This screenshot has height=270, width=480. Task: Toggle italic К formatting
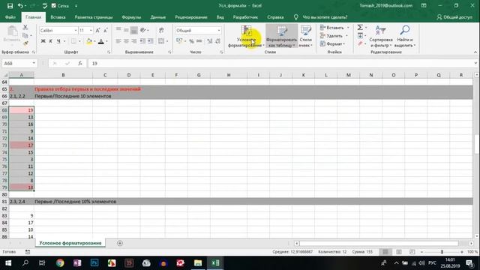[51, 41]
